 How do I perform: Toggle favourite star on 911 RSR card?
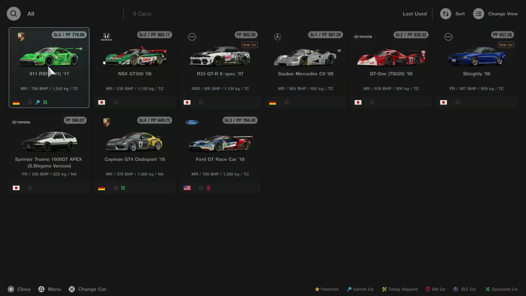coord(30,102)
